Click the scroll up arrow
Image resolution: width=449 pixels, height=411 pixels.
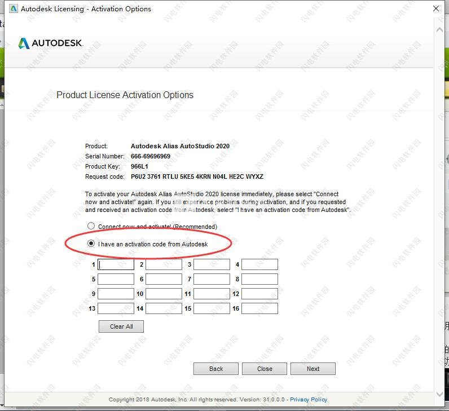(439, 30)
